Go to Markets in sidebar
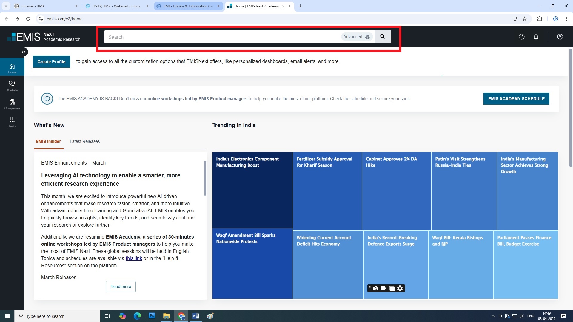The image size is (573, 322). (x=12, y=86)
